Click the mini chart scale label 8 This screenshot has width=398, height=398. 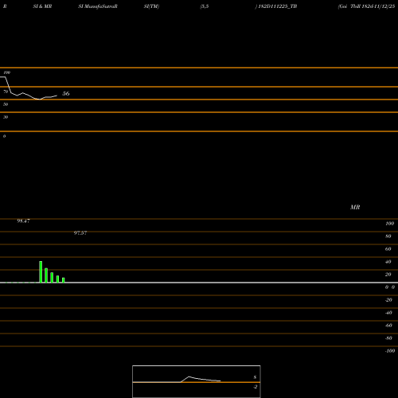(255, 377)
